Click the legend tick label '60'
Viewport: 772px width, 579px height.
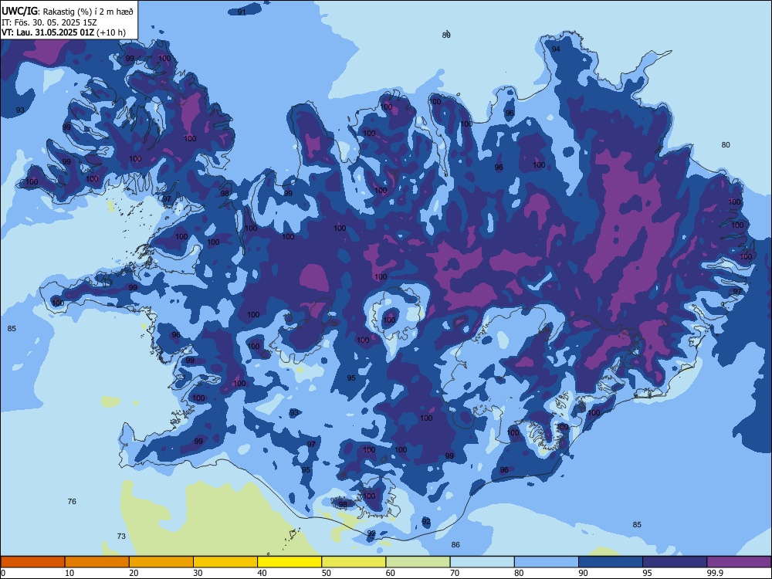coord(391,573)
